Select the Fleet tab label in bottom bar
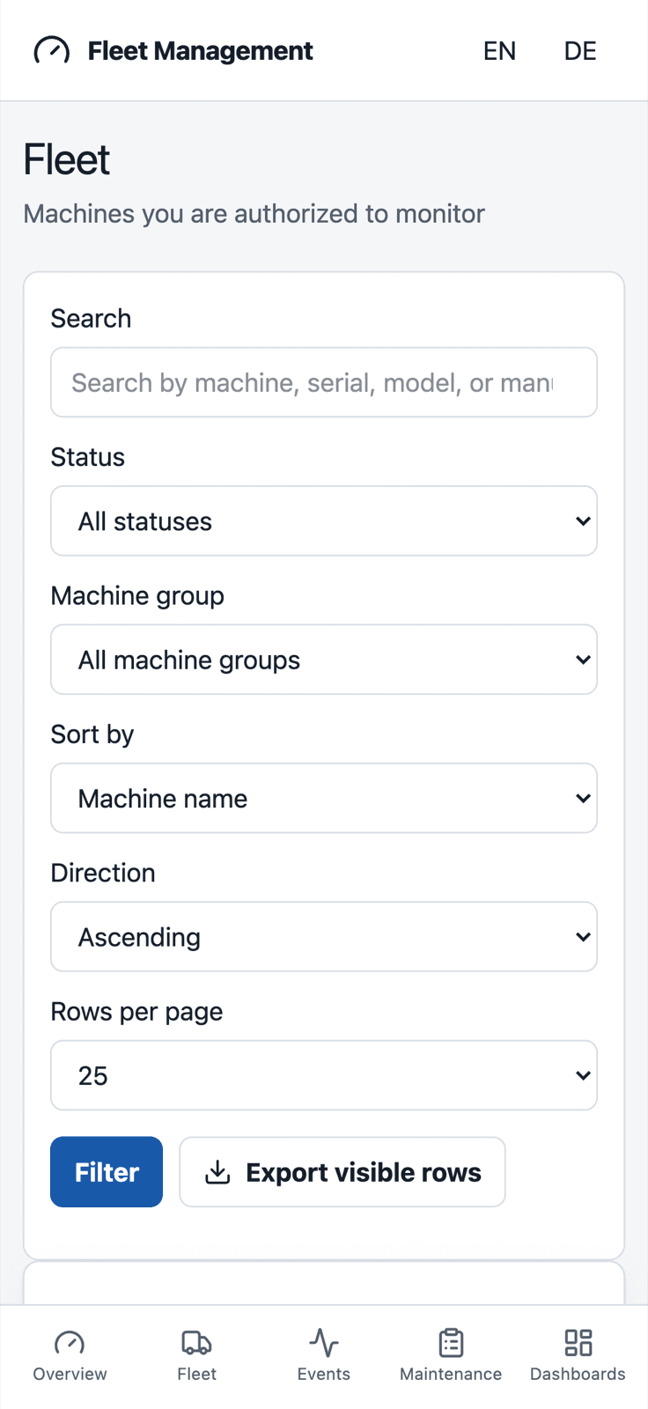The height and width of the screenshot is (1409, 648). 196,1374
